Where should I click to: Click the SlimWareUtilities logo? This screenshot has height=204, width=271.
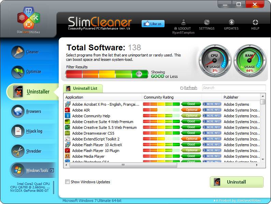point(29,20)
